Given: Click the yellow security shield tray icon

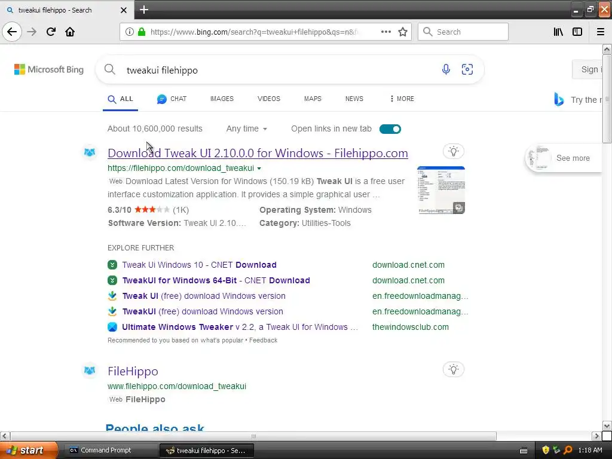Looking at the screenshot, I should click(545, 451).
